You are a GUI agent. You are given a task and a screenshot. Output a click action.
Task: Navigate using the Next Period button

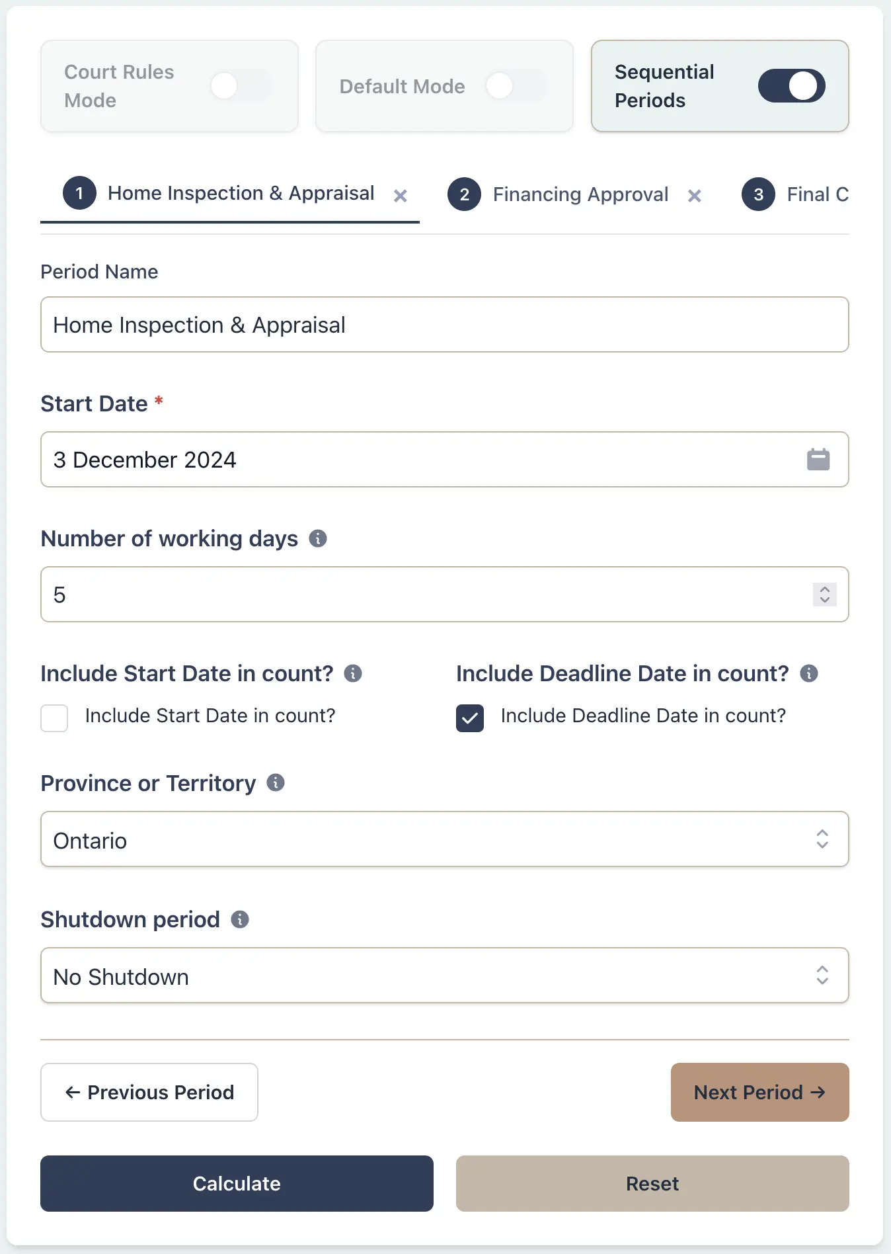(x=759, y=1092)
